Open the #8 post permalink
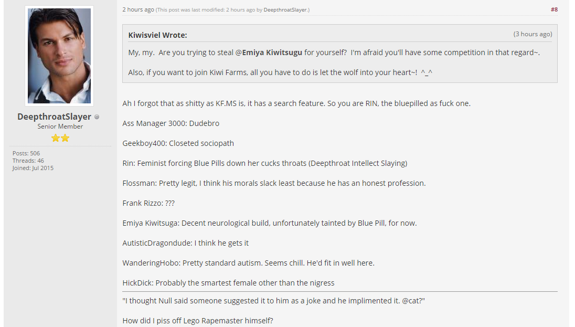The width and height of the screenshot is (575, 327). point(554,9)
